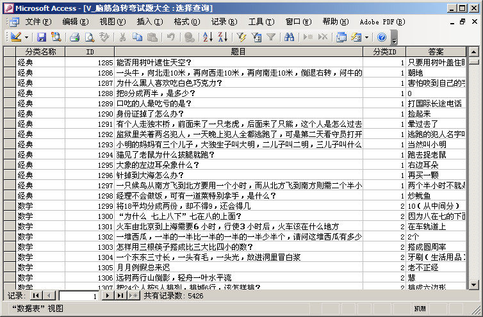
Task: Click new record button in navigation bar
Action: 134,296
